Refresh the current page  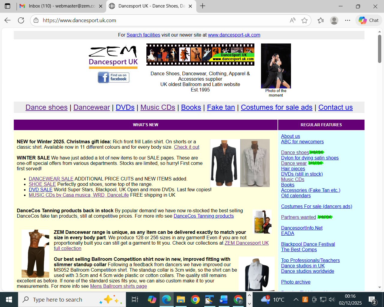tap(21, 20)
